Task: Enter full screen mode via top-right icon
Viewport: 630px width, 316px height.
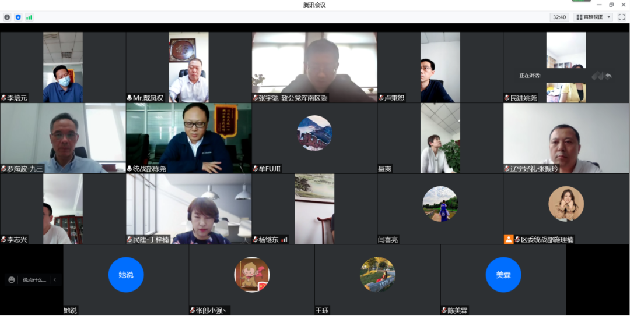Action: coord(622,17)
